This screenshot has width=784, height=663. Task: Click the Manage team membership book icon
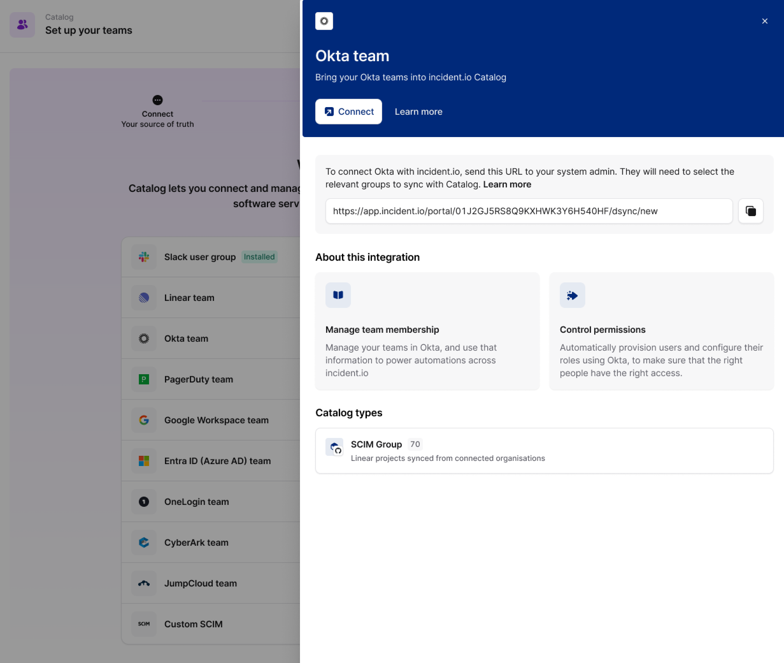(338, 295)
